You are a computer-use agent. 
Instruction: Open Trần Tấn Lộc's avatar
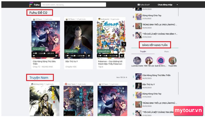149,61
